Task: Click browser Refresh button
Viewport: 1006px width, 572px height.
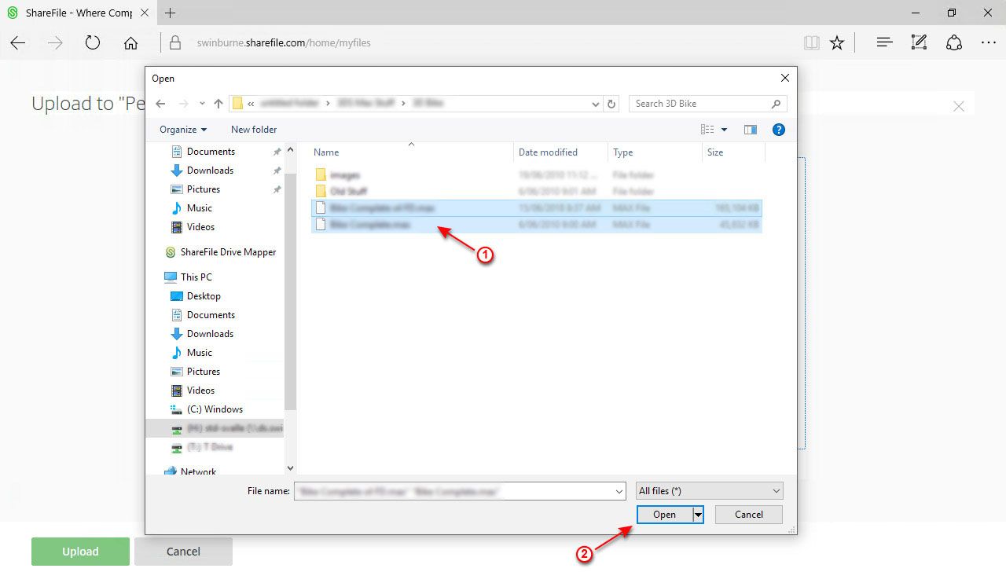Action: coord(93,43)
